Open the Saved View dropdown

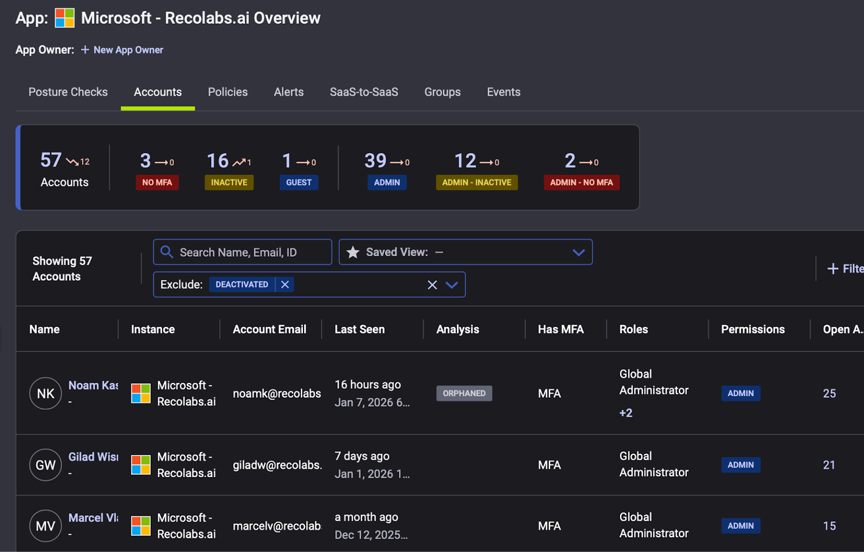click(x=579, y=252)
